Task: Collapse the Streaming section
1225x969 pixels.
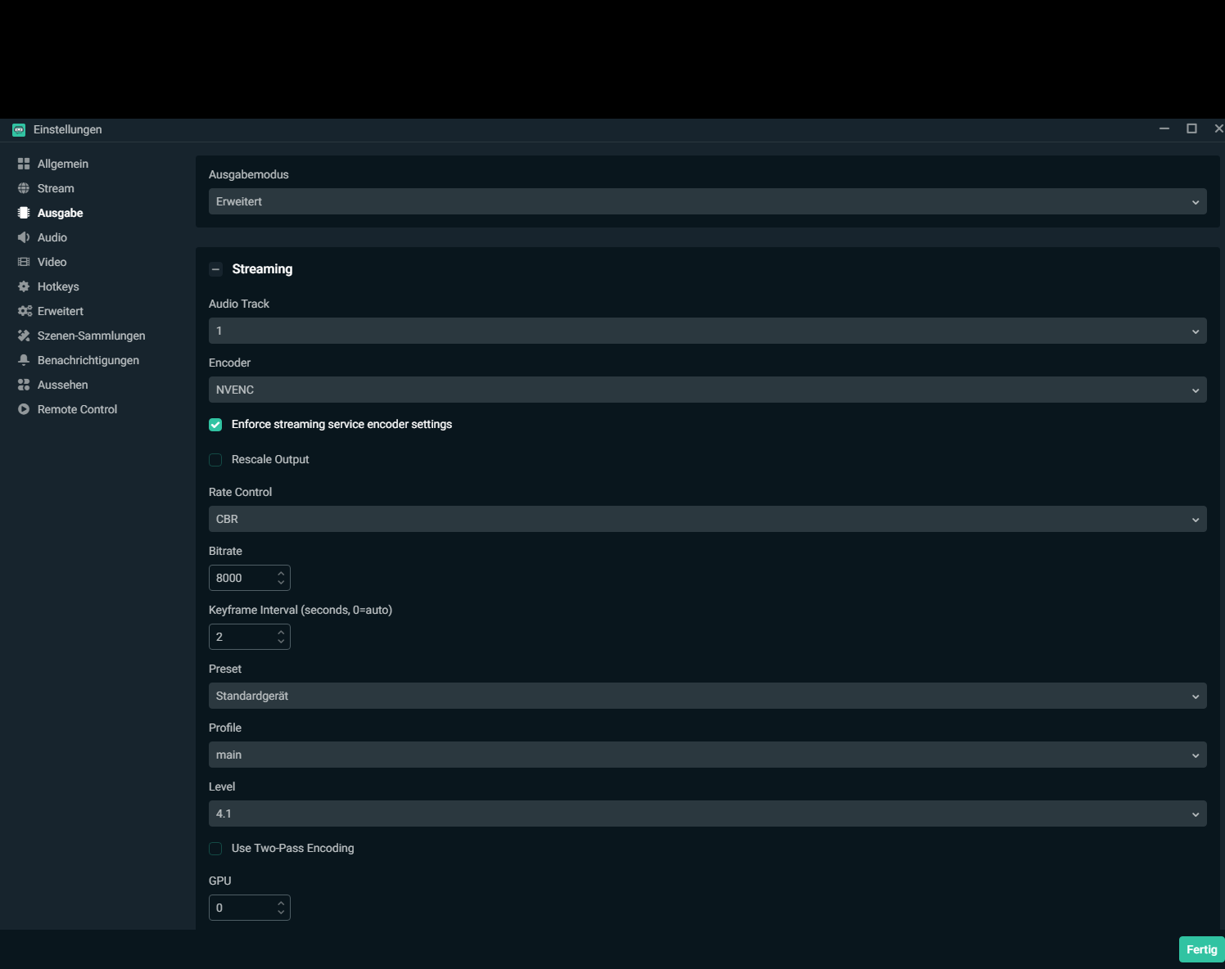Action: (216, 269)
